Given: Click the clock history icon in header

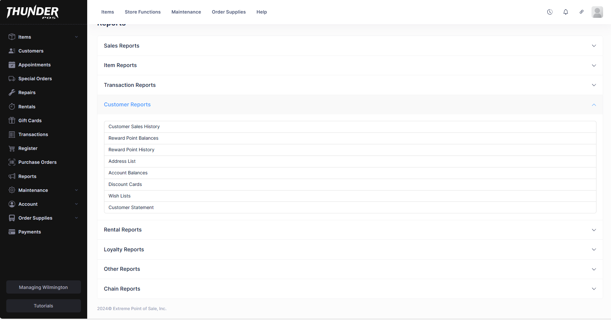Looking at the screenshot, I should [550, 12].
